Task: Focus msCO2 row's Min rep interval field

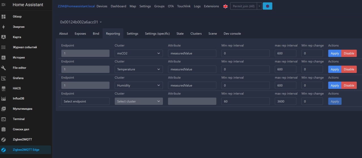Action: tap(245, 53)
